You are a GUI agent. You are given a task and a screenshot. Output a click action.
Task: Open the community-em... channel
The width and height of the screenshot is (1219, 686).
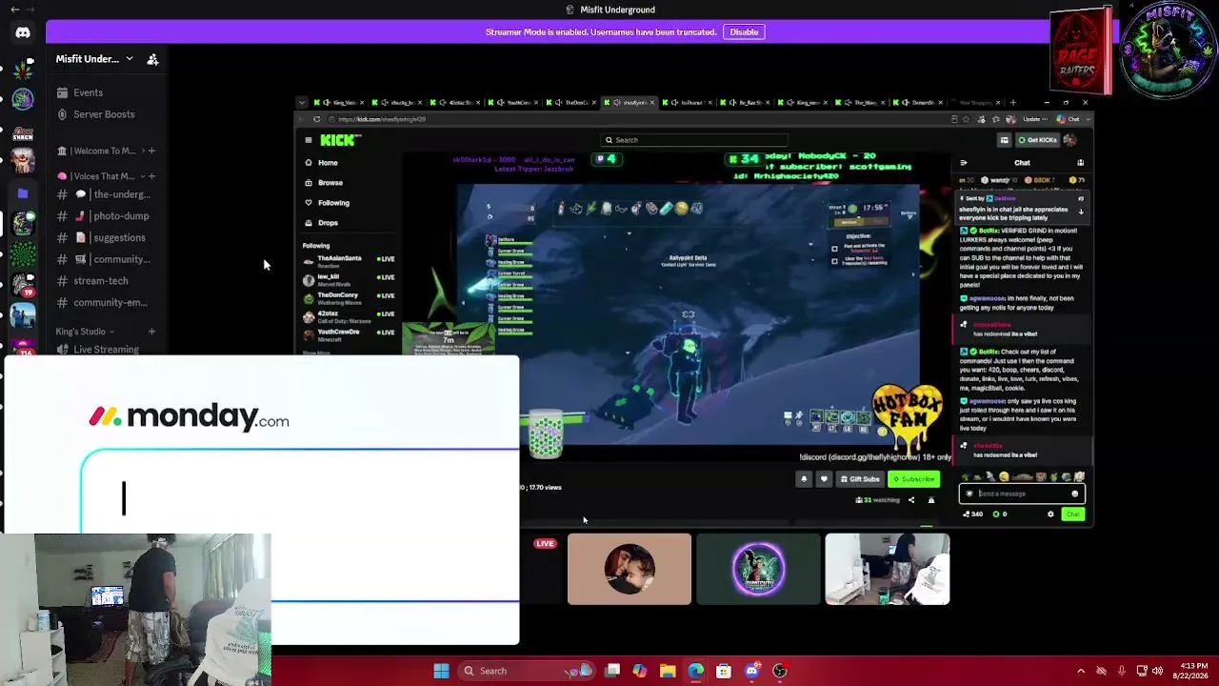coord(104,303)
